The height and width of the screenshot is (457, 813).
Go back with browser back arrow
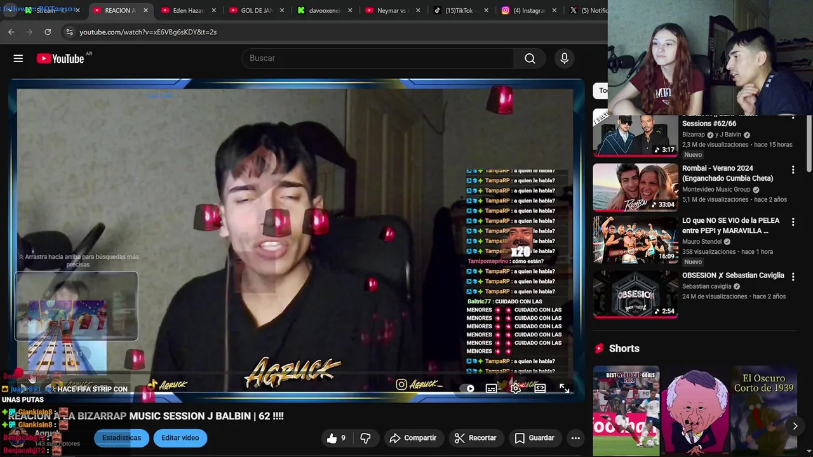11,32
